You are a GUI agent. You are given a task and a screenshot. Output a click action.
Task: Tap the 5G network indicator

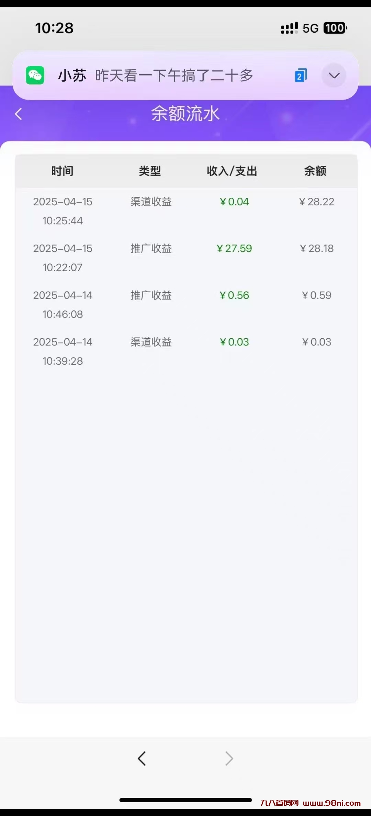[x=311, y=28]
